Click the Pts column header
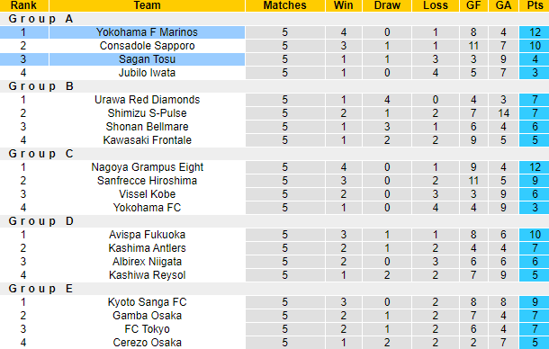 [535, 5]
